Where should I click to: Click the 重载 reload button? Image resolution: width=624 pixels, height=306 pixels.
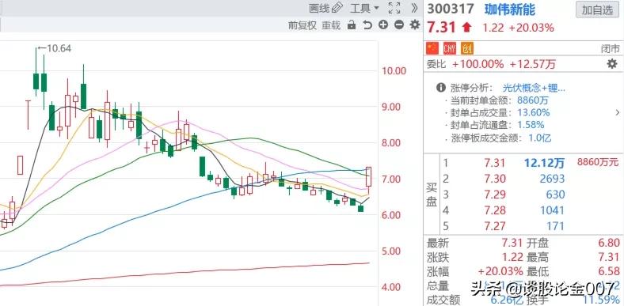tap(331, 25)
